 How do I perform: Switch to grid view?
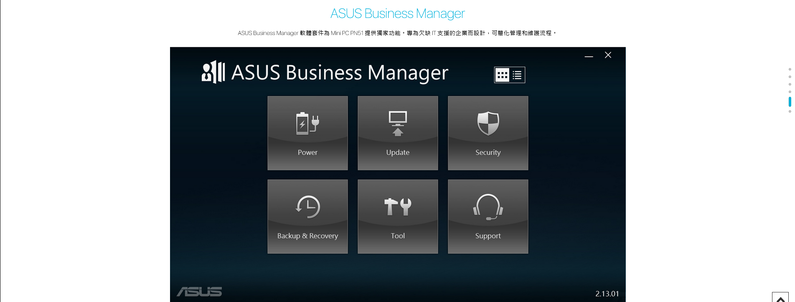coord(502,75)
